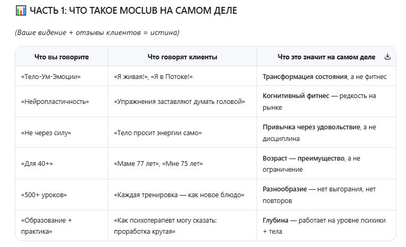The height and width of the screenshot is (247, 406).
Task: Select the "Что это значит на самом деле" header
Action: click(x=326, y=57)
